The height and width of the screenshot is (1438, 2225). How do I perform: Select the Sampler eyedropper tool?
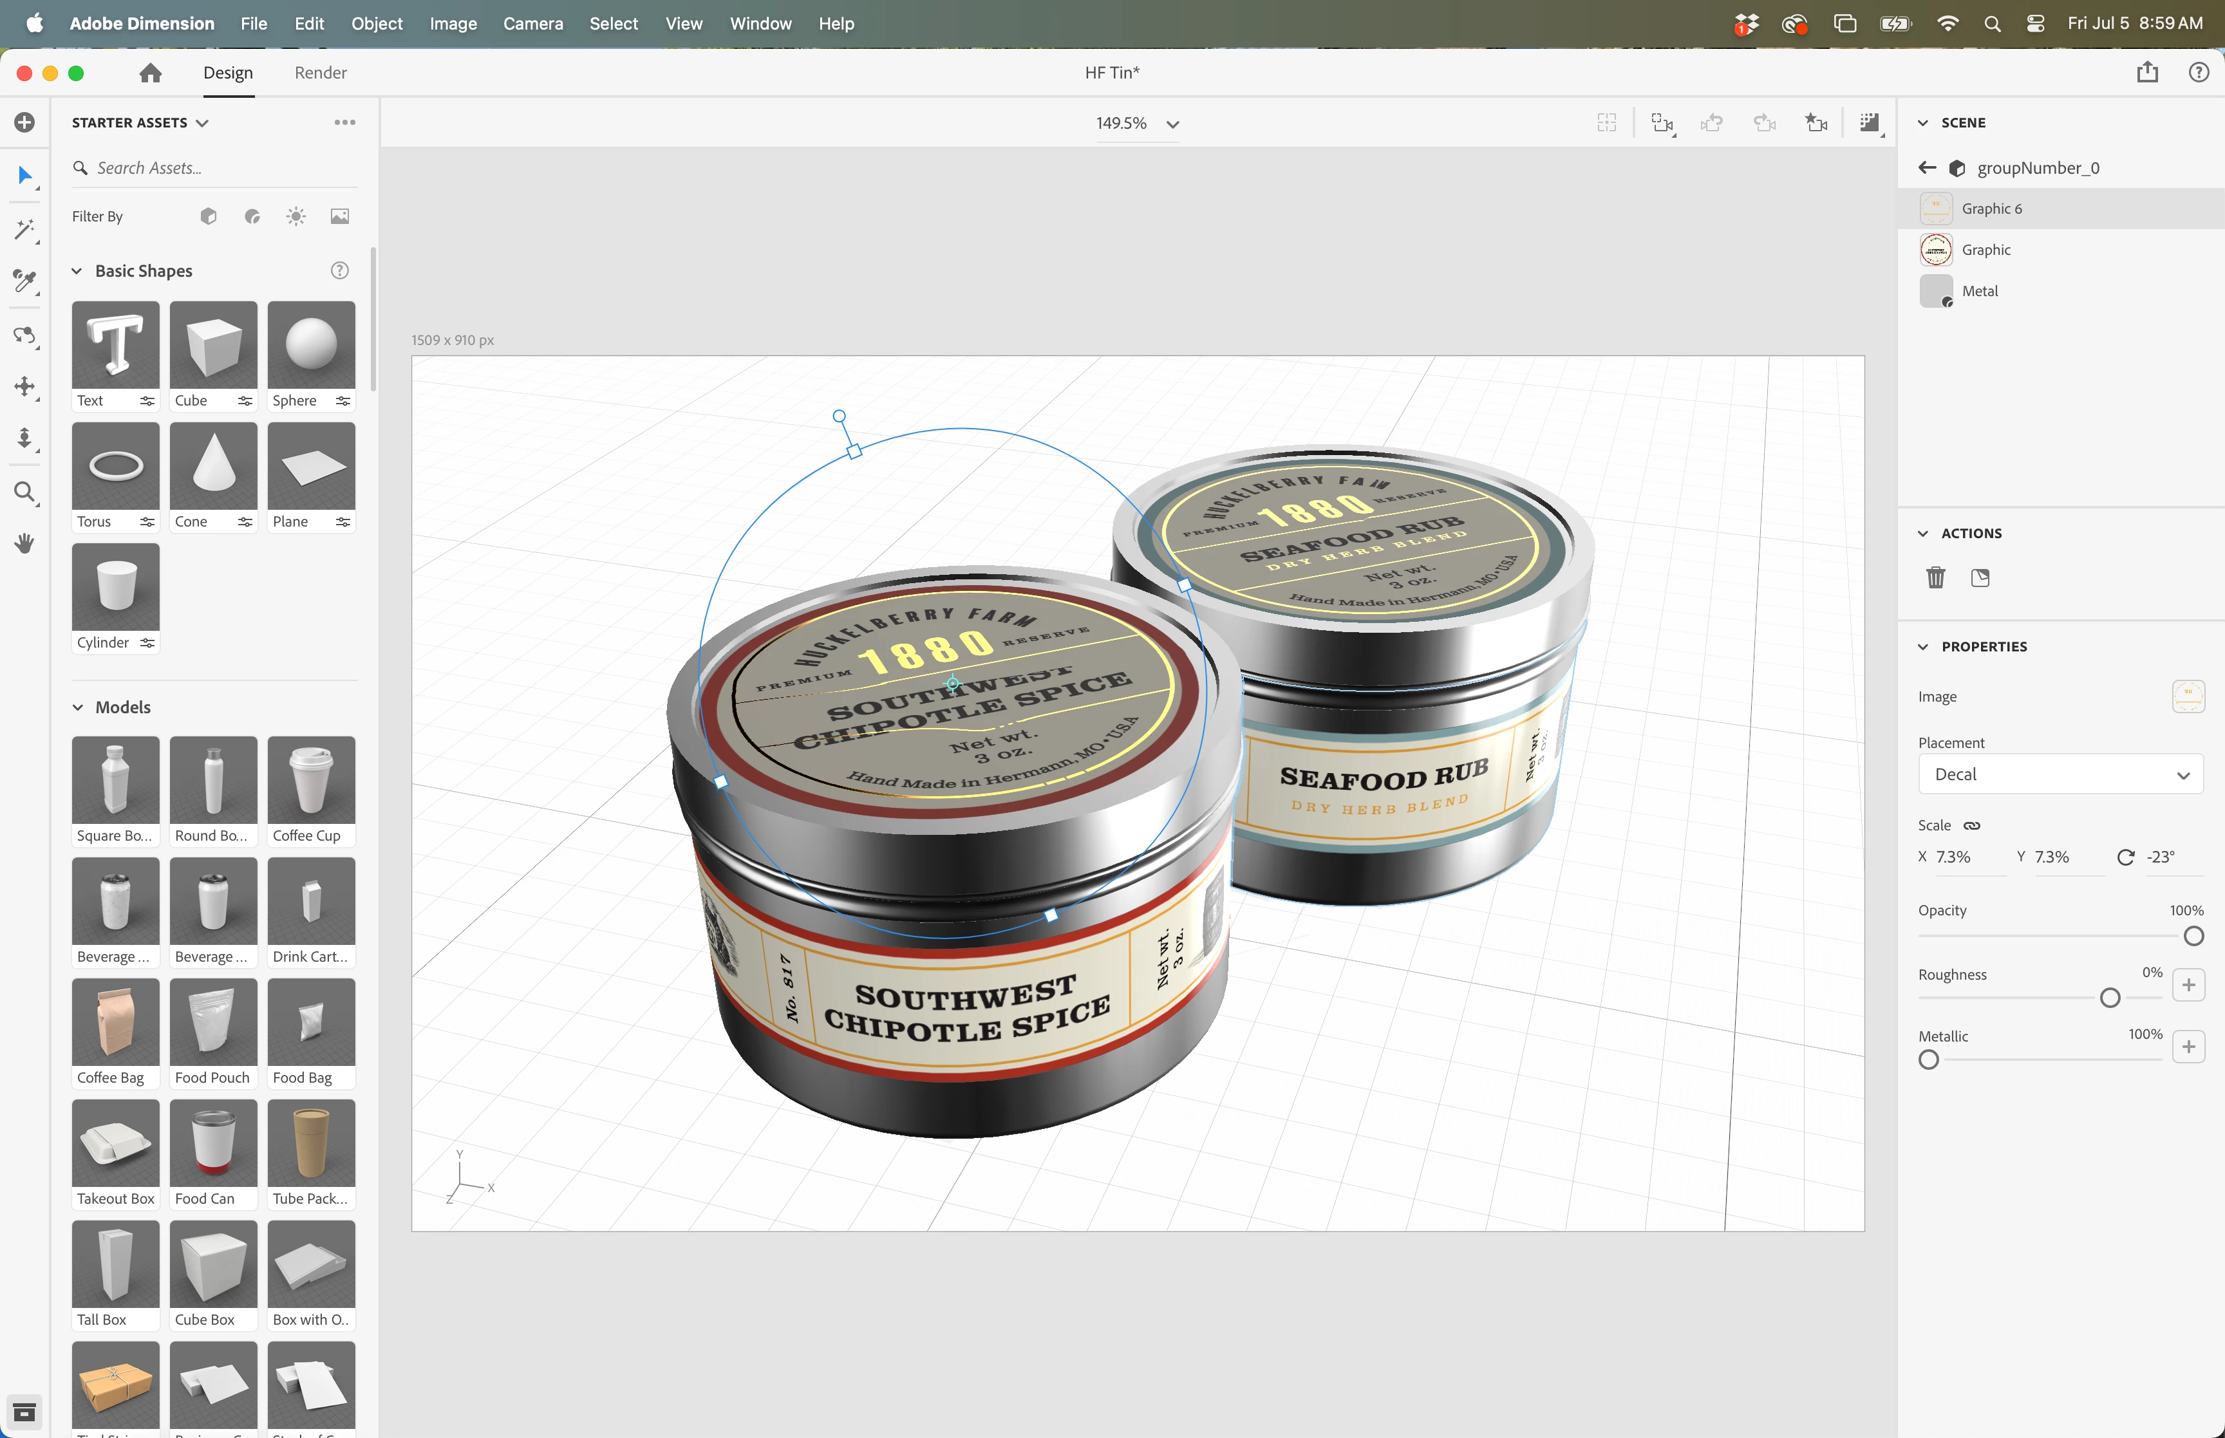(24, 281)
